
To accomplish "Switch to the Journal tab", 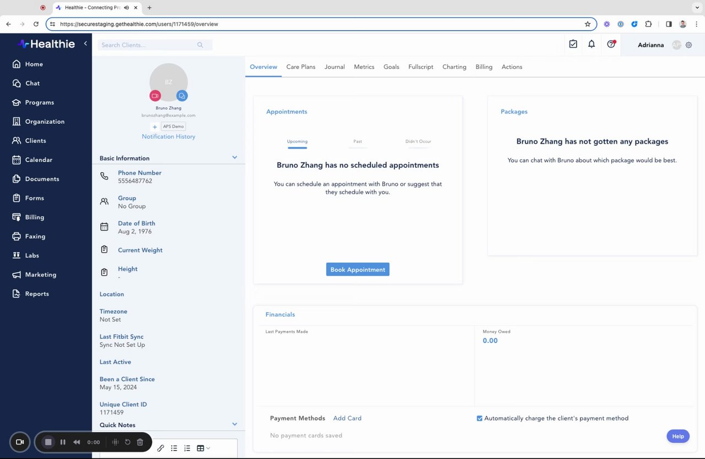I will [334, 67].
